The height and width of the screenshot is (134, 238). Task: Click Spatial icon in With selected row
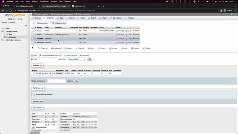coord(132,48)
